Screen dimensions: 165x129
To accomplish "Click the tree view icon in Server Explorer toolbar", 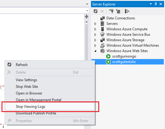I will [127, 11].
